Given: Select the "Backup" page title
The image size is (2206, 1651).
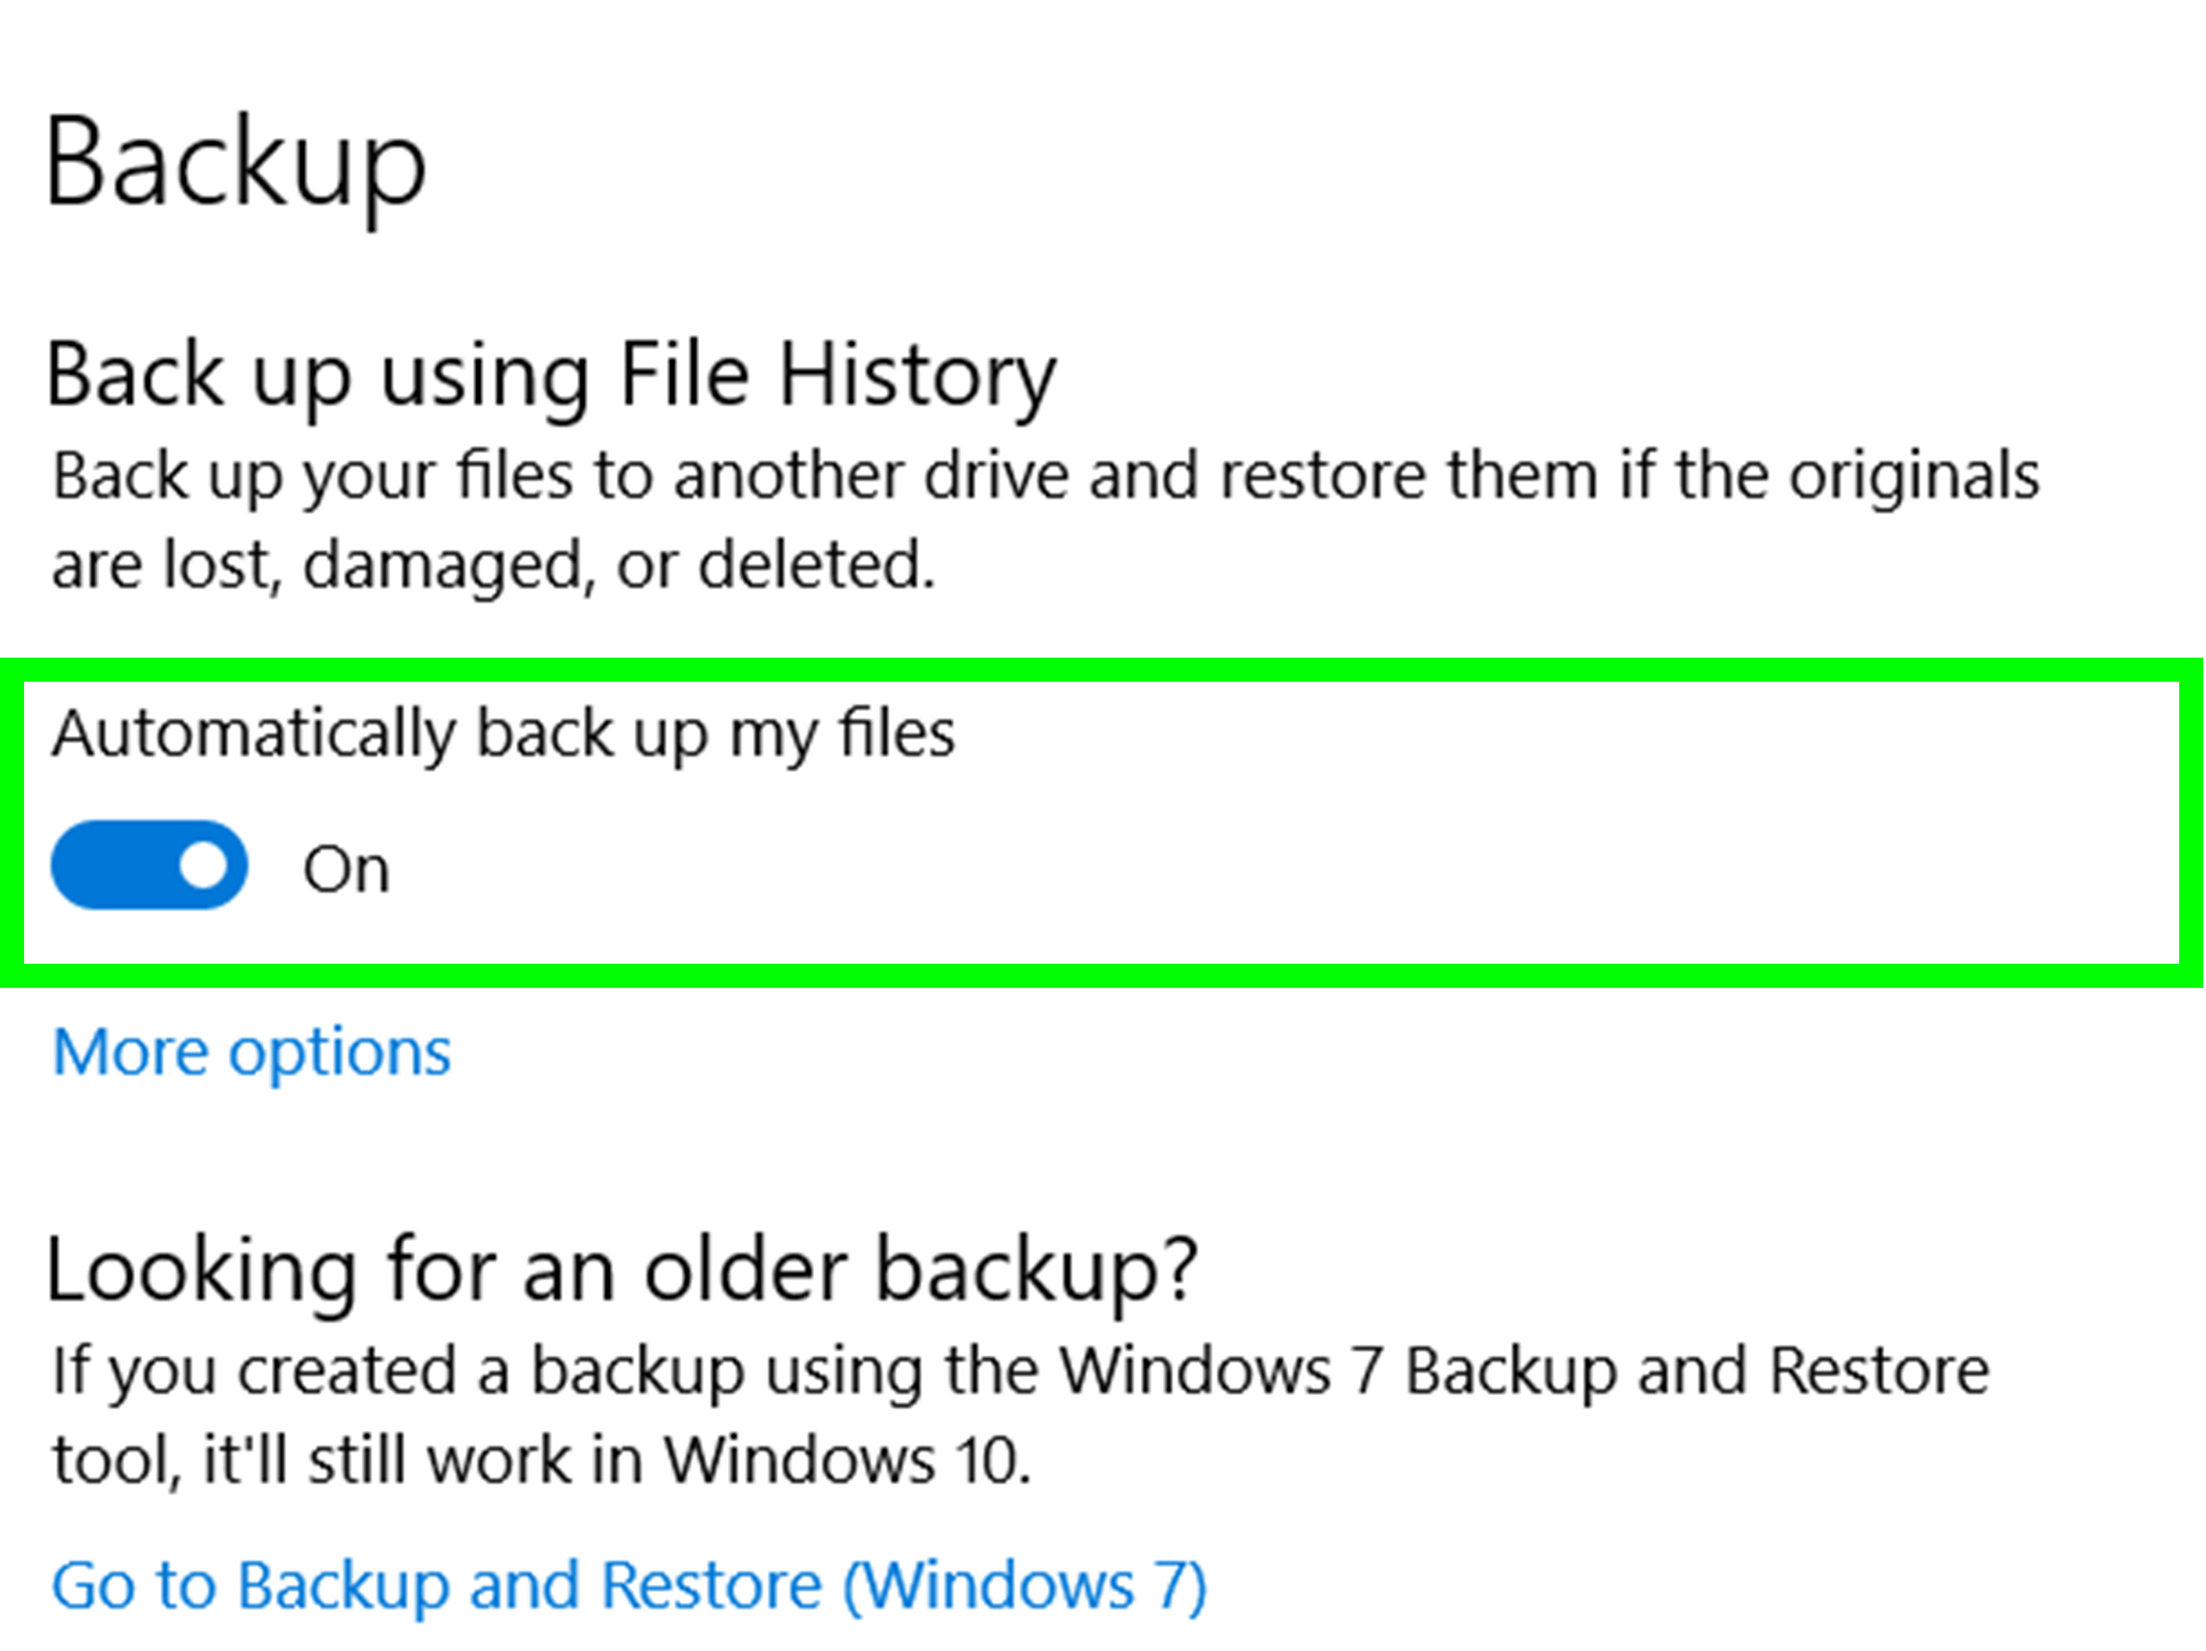Looking at the screenshot, I should 237,162.
